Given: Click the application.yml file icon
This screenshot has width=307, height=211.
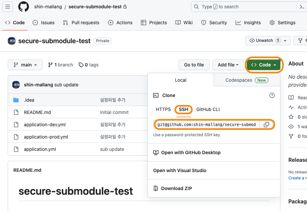Looking at the screenshot, I should coord(16,149).
